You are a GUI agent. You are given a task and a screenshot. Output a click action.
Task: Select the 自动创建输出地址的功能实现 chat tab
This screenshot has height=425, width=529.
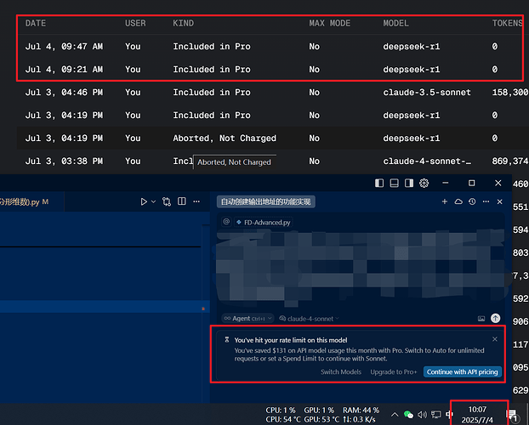[266, 201]
